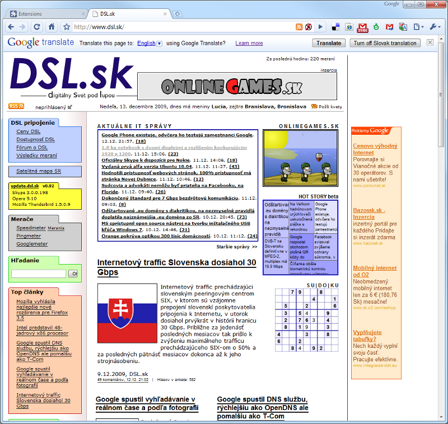The height and width of the screenshot is (424, 448).
Task: Open Gmail checker showing 3986 unread
Action: tap(362, 27)
